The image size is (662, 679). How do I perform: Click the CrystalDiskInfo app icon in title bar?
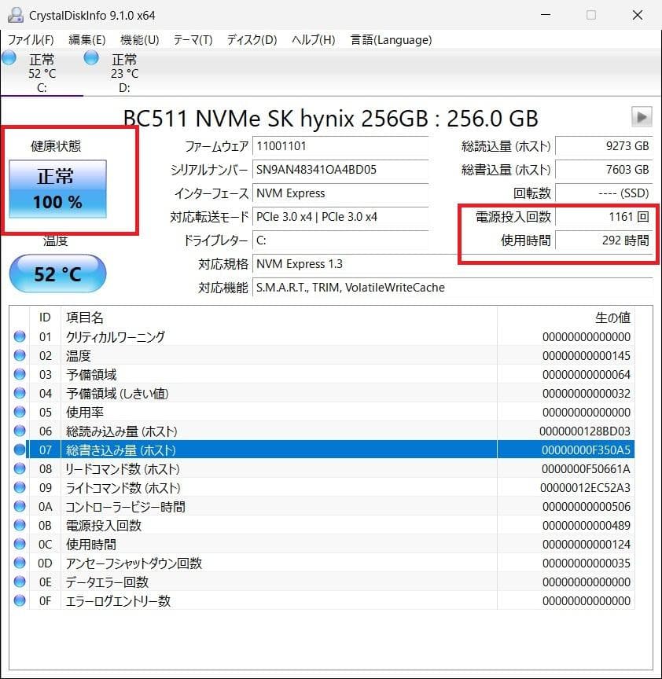(x=16, y=15)
